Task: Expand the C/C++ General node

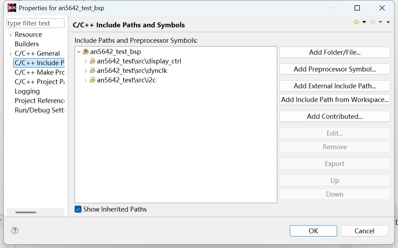Action: pyautogui.click(x=11, y=54)
